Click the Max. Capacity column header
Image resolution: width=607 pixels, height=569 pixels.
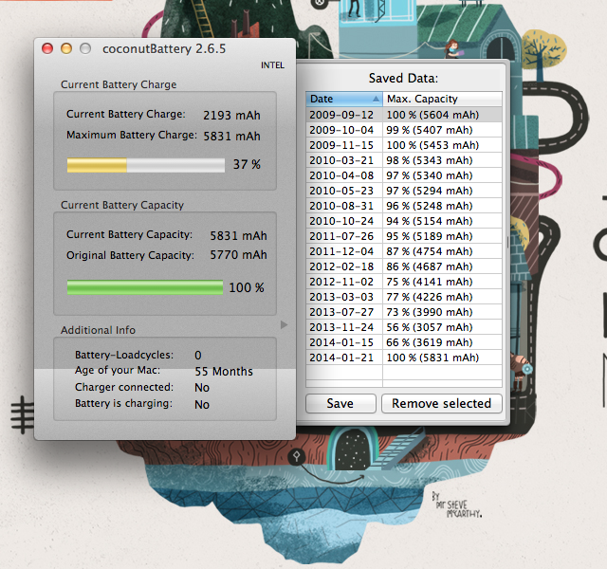pos(443,99)
